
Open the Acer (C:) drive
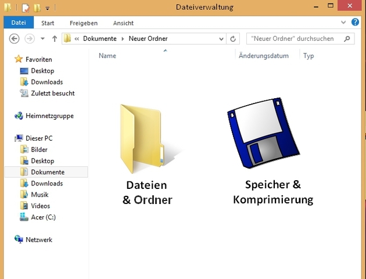click(44, 217)
